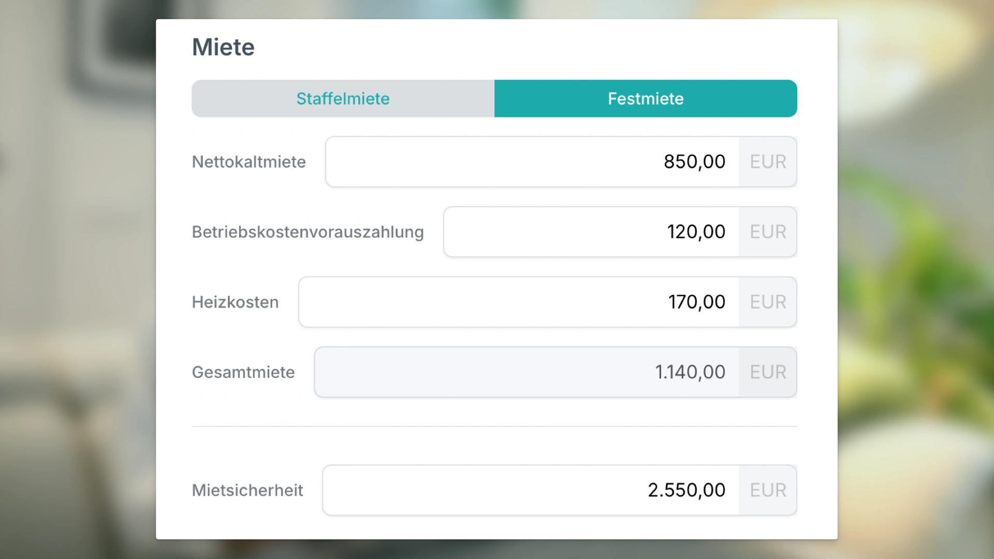994x559 pixels.
Task: Click the EUR suffix next to Betriebskostenvorauszahlung
Action: point(768,232)
